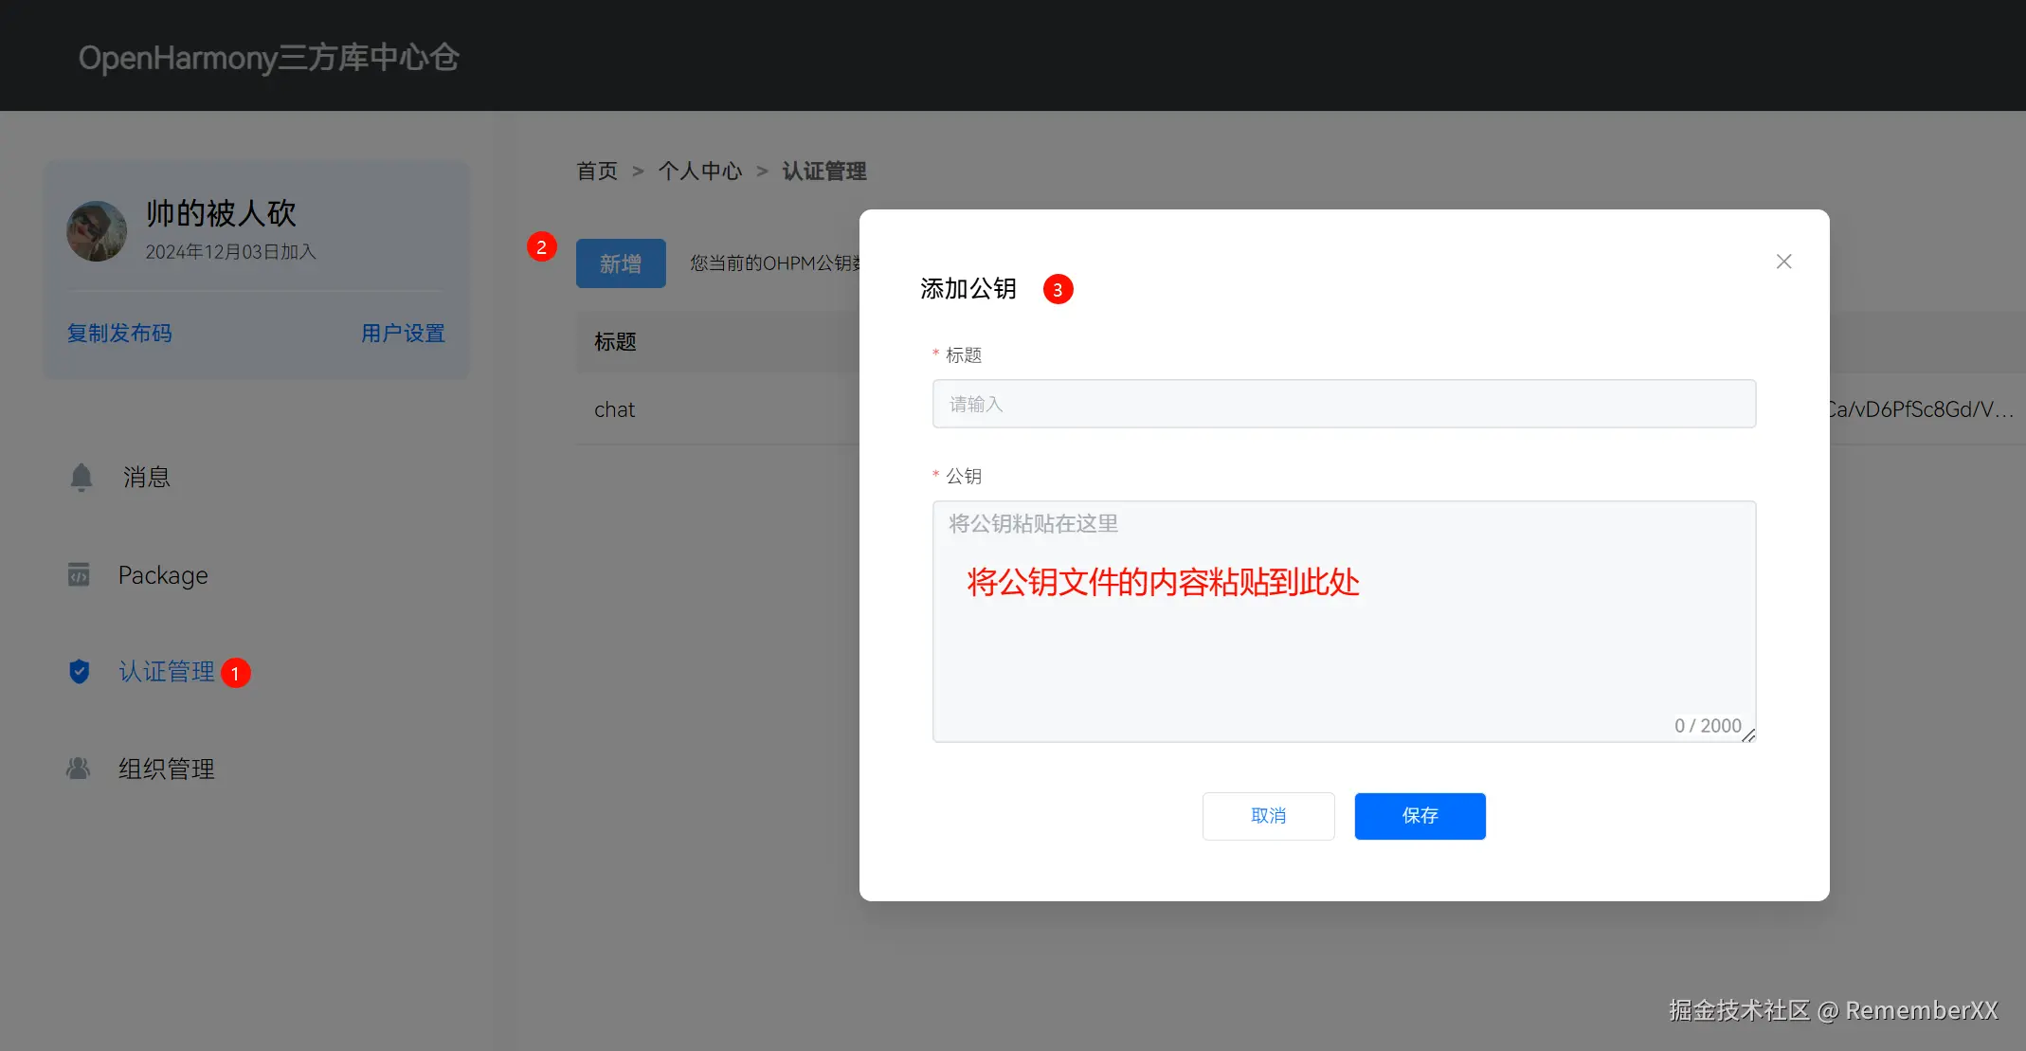Open the 用户设置 link
The width and height of the screenshot is (2026, 1051).
tap(403, 334)
